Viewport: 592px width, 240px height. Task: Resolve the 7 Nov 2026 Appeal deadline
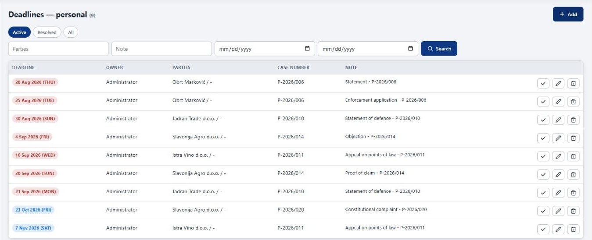[x=543, y=229]
